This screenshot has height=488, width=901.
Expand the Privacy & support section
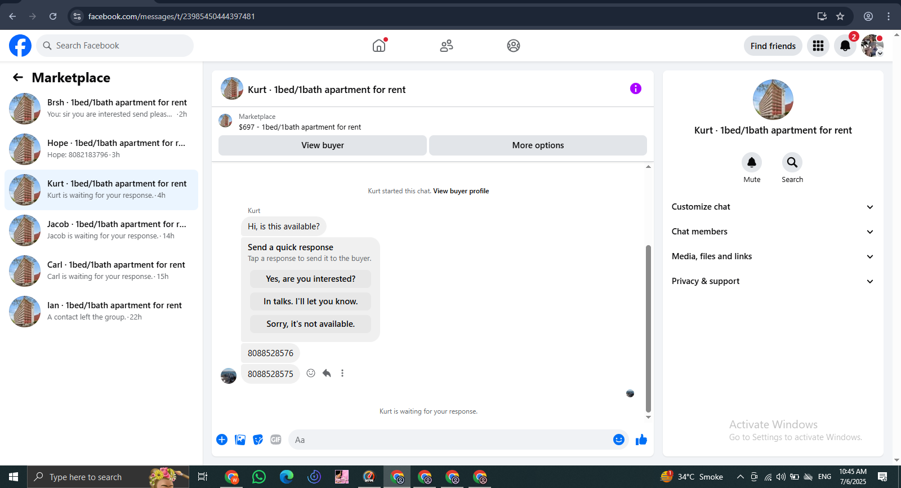coord(773,281)
